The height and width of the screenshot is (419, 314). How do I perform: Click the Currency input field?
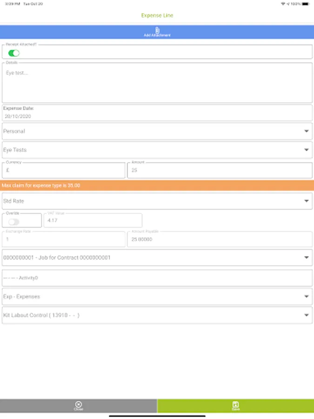point(64,171)
